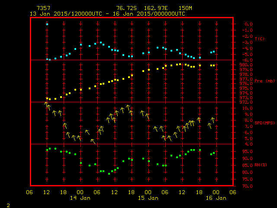The width and height of the screenshot is (277, 208).
Task: Click the 978.0 pressure tick value
Action: coord(246,74)
